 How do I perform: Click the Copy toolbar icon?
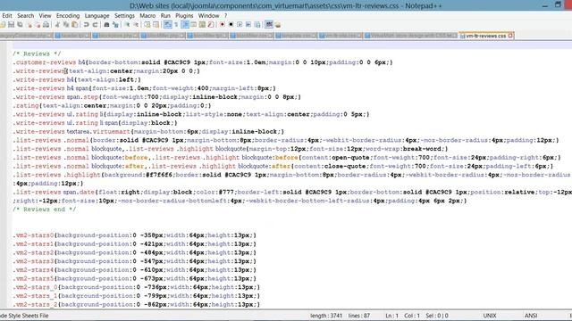tap(66, 24)
